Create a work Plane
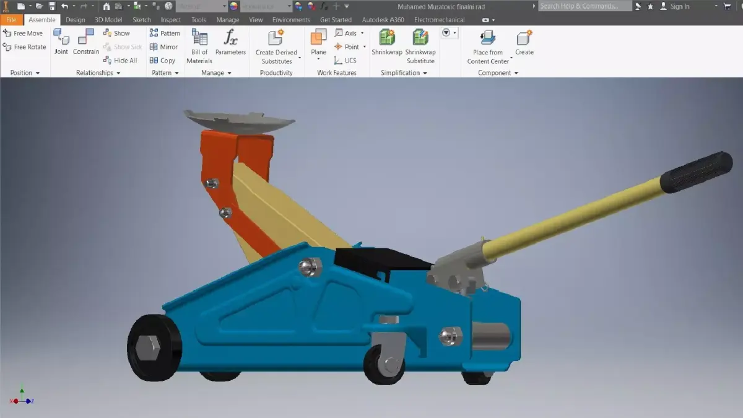Screen dimensions: 743x418 coord(318,42)
